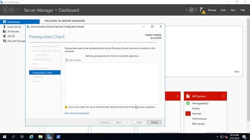
Task: Click the Local Server icon in sidebar
Action: (4, 26)
